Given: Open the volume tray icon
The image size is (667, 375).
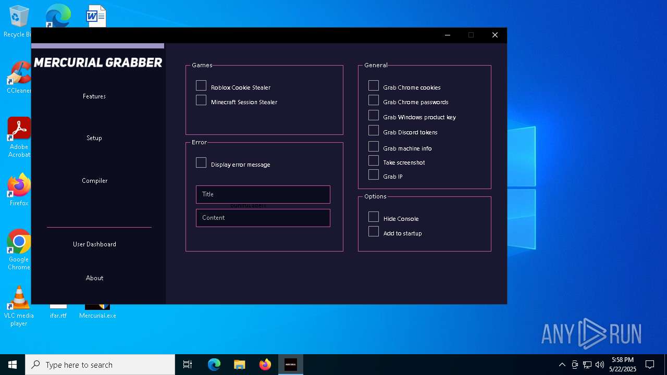Looking at the screenshot, I should click(x=600, y=365).
